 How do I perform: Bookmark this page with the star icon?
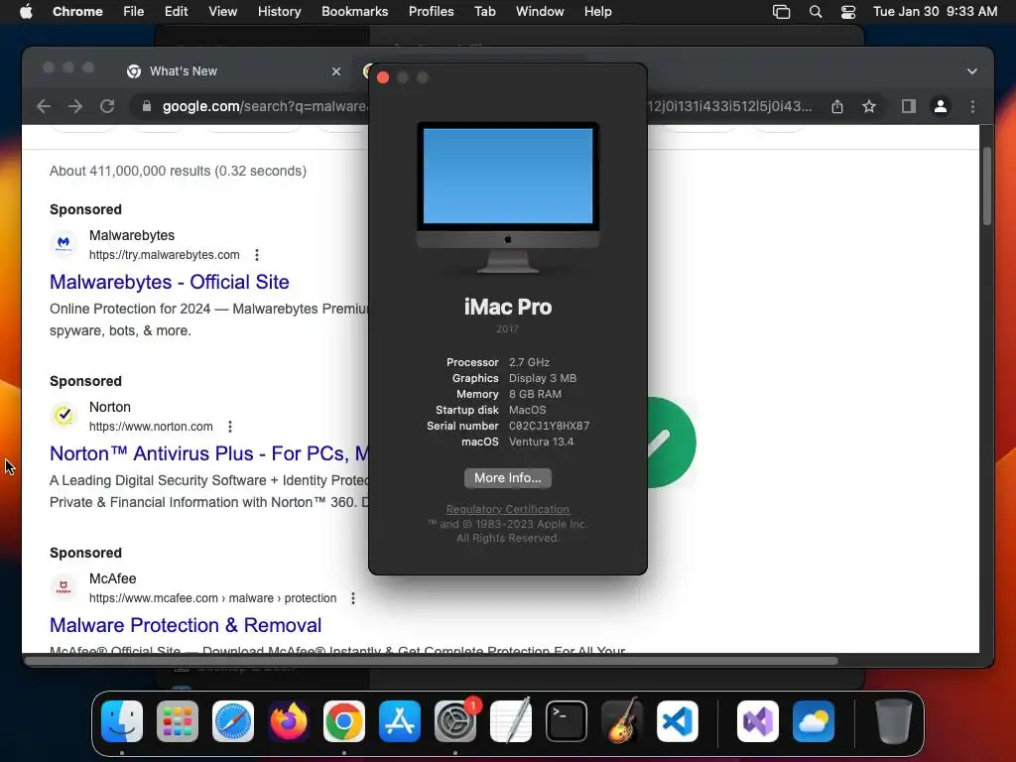[x=869, y=106]
